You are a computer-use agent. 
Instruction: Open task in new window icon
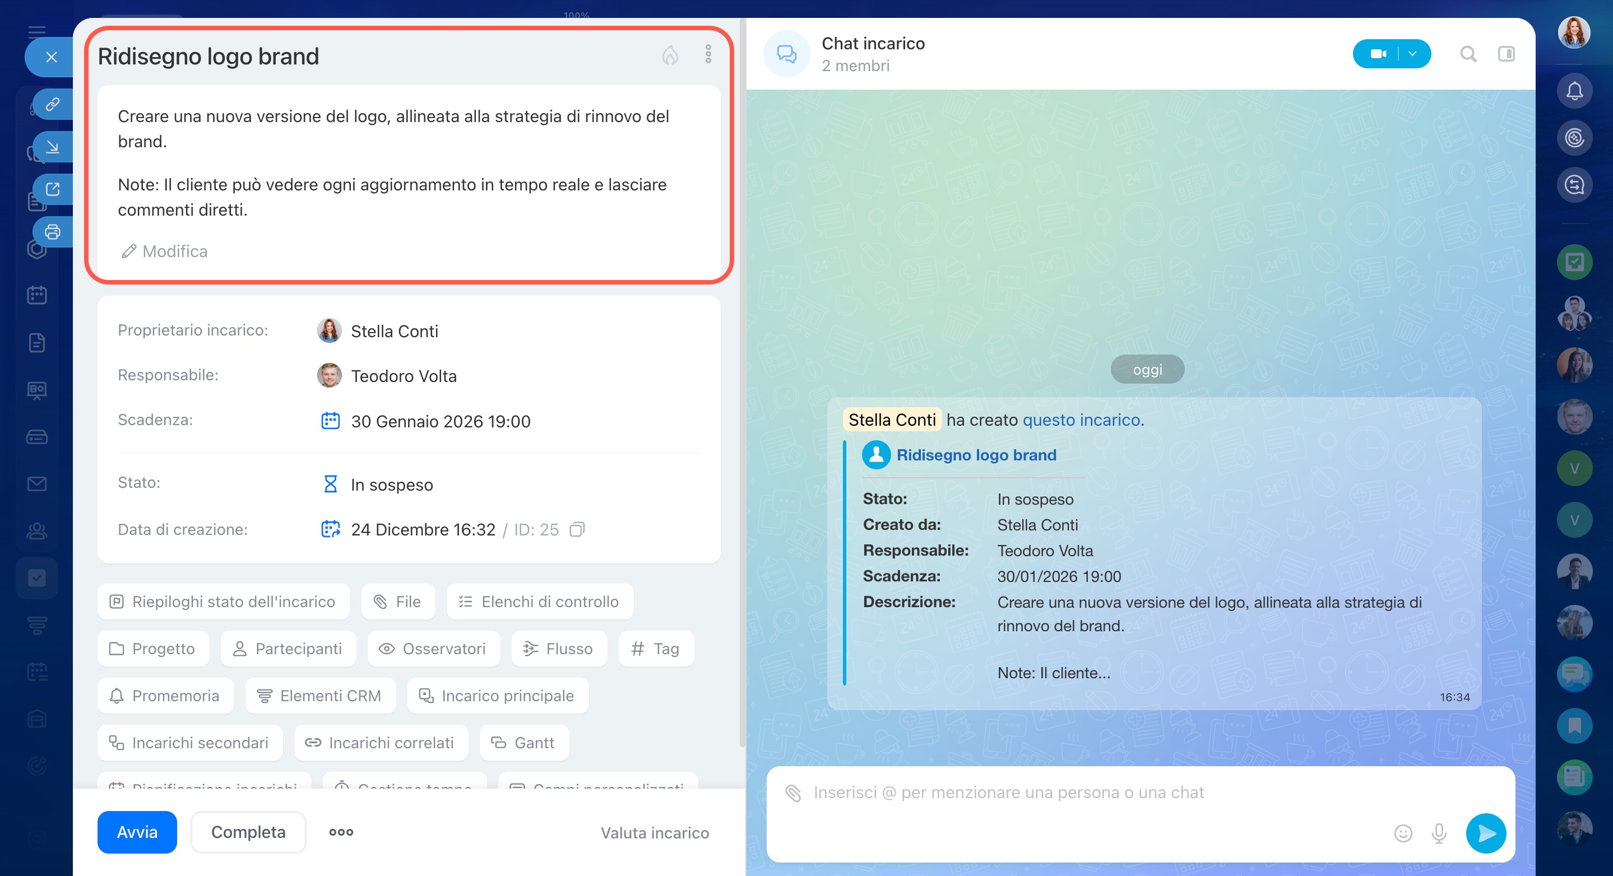(53, 189)
